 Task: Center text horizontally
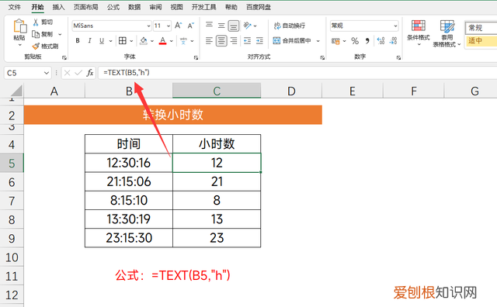221,40
